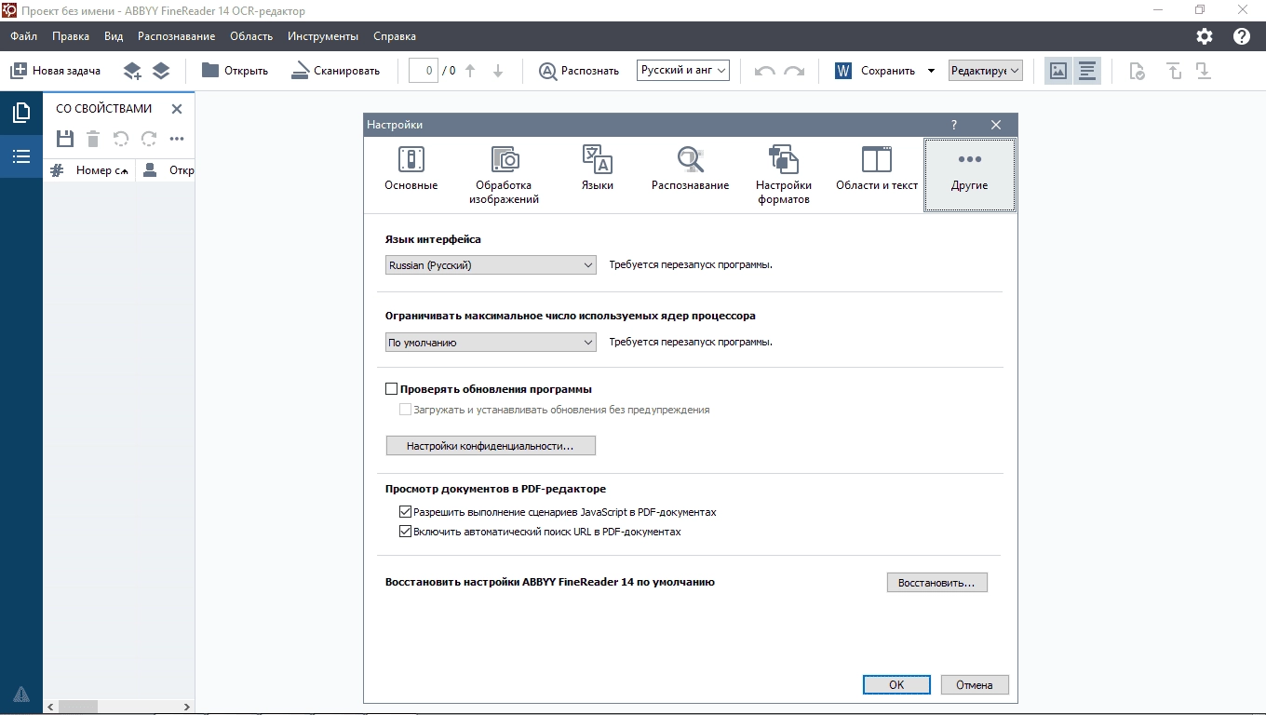Toggle Загружать и устанавливать обновления checkbox
Image resolution: width=1266 pixels, height=715 pixels.
[405, 410]
